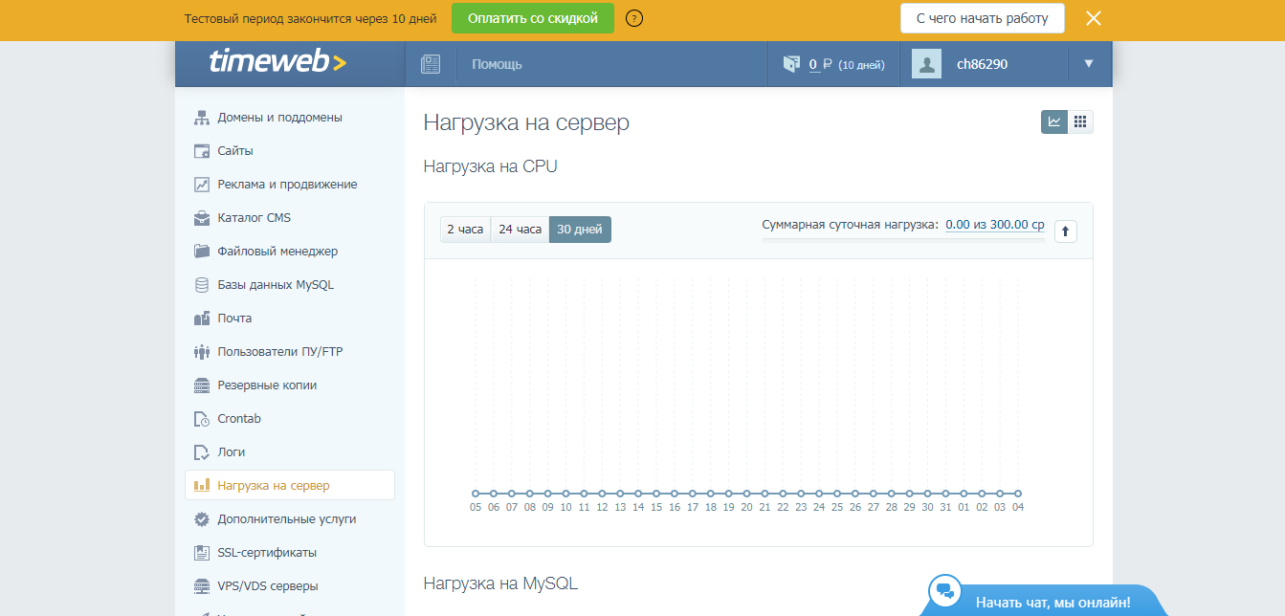Click the Нагрузка на MySQL heading
This screenshot has width=1285, height=616.
500,583
